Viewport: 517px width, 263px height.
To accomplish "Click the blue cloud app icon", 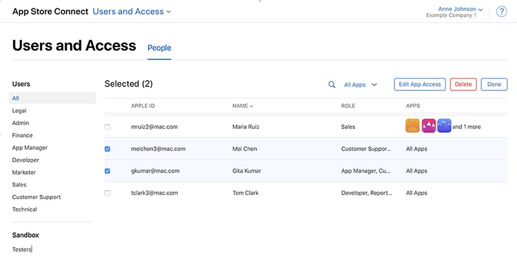I will [x=444, y=126].
